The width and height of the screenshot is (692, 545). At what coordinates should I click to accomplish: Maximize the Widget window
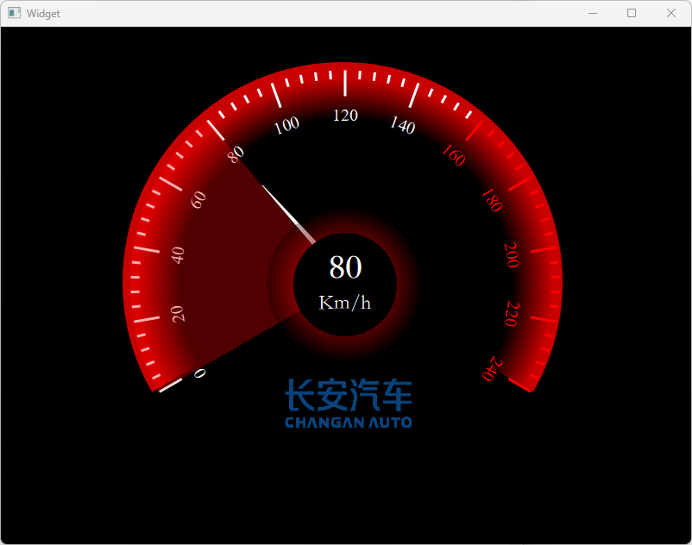(632, 13)
